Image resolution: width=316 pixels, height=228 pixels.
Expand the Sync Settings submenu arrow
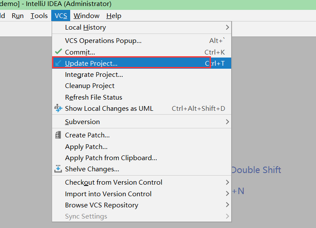[227, 216]
